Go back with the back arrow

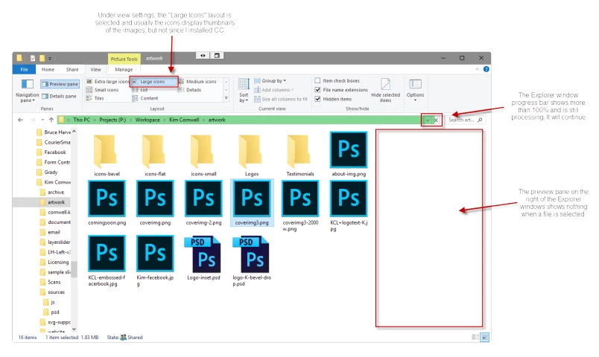21,120
